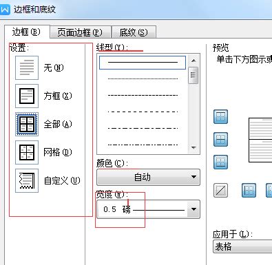This screenshot has height=265, width=272.
Task: Select the 方框 (Box) border setting icon
Action: pyautogui.click(x=27, y=96)
